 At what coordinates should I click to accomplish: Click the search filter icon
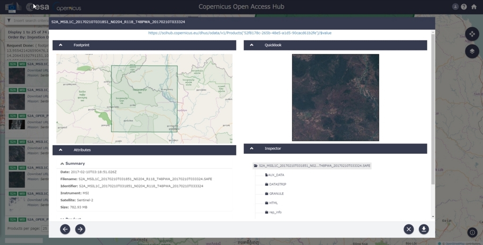9,21
